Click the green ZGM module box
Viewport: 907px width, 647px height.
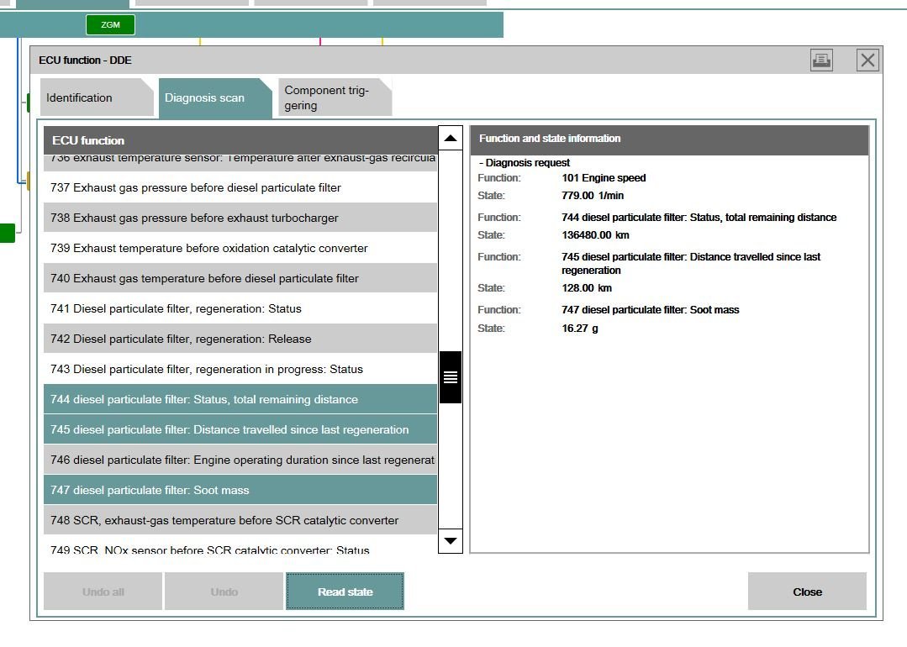coord(110,24)
